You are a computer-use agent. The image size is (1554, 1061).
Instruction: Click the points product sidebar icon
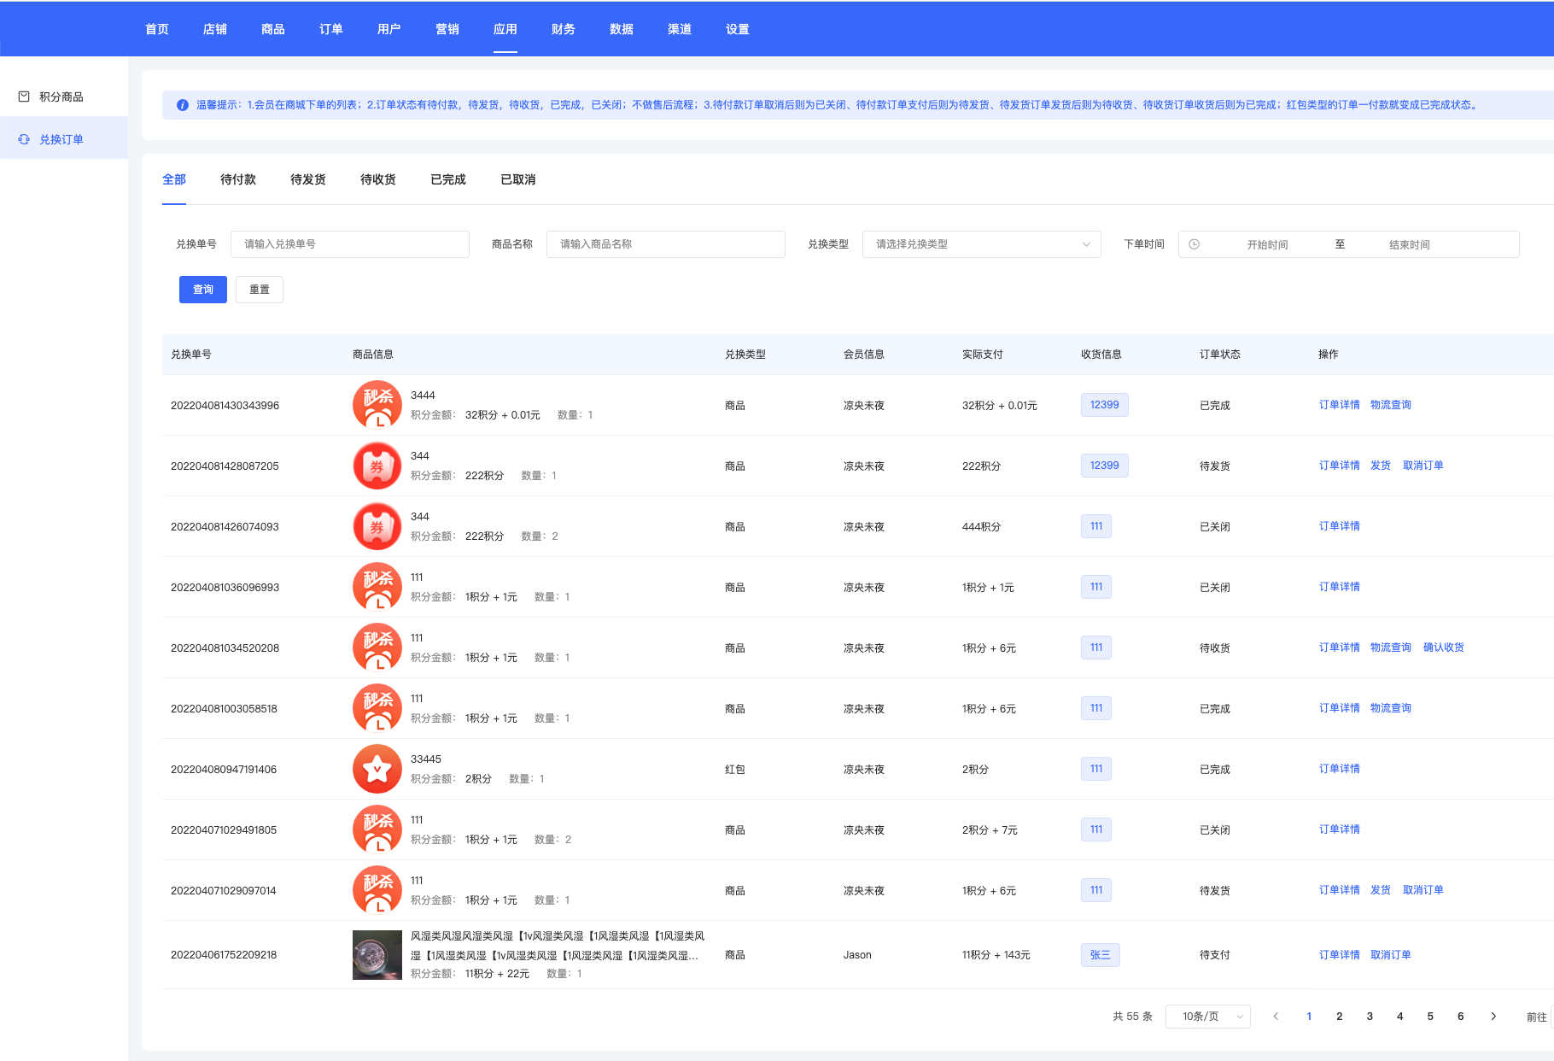point(24,97)
